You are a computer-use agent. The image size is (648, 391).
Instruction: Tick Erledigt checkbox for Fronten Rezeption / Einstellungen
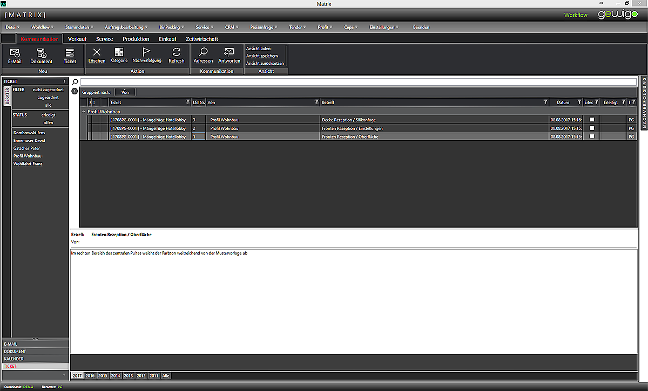(591, 128)
